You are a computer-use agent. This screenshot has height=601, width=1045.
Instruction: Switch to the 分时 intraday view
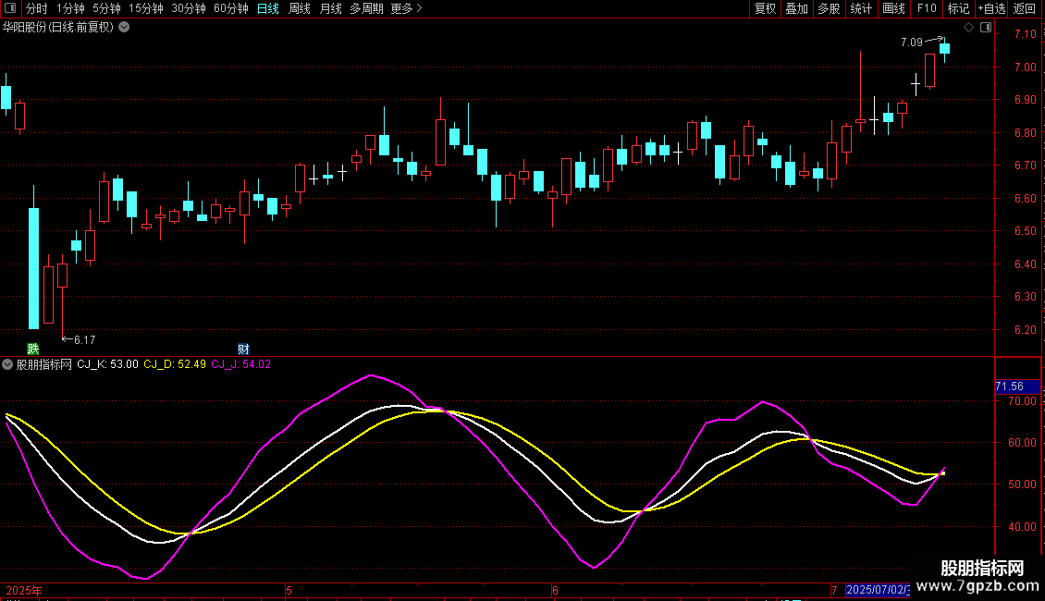click(x=37, y=8)
